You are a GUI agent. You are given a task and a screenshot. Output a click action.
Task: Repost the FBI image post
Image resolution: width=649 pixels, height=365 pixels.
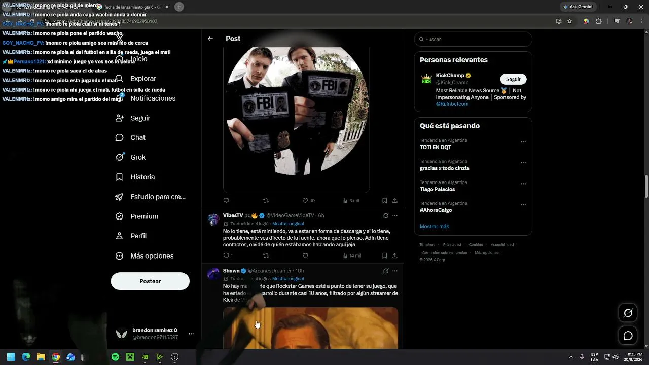pyautogui.click(x=266, y=201)
